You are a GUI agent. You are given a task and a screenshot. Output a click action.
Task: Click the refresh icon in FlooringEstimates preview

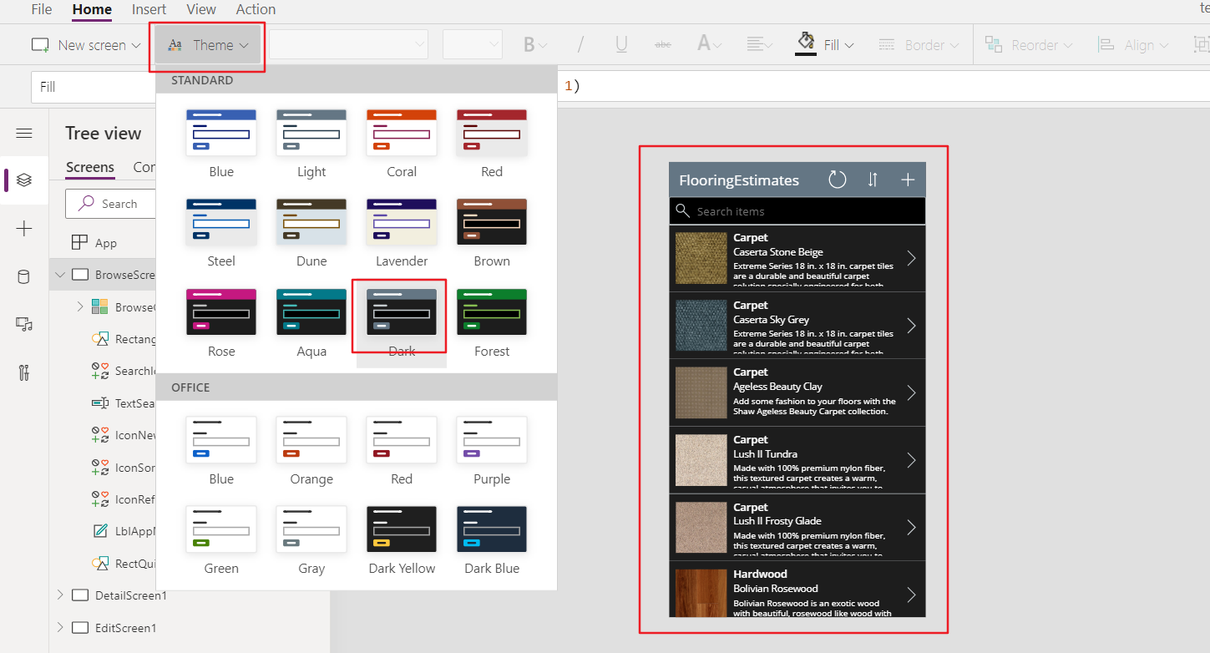[837, 179]
